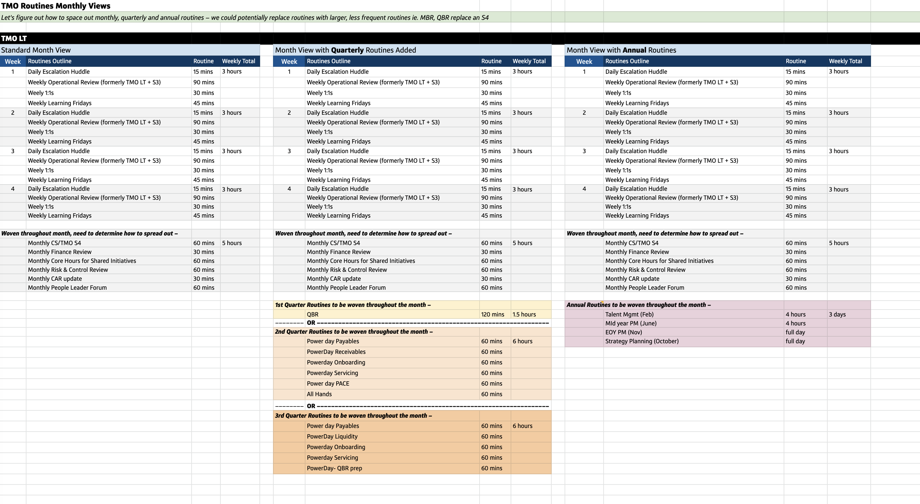Click the TMO Routines Monthly Views title cell
Image resolution: width=920 pixels, height=504 pixels.
56,6
